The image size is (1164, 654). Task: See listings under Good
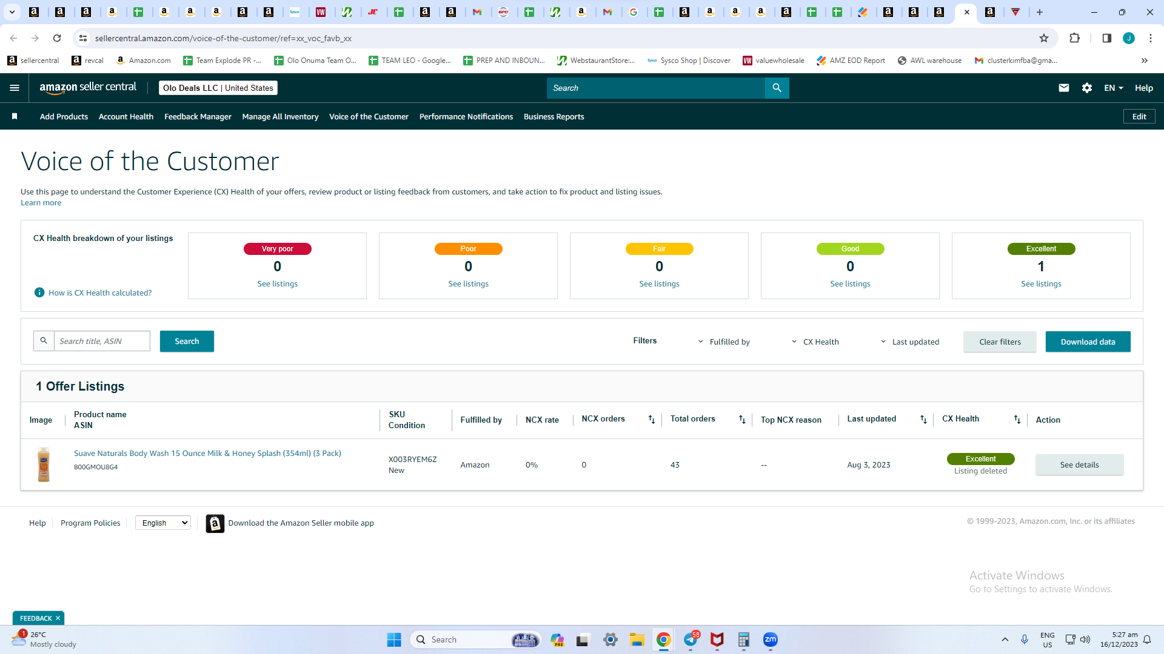click(850, 283)
